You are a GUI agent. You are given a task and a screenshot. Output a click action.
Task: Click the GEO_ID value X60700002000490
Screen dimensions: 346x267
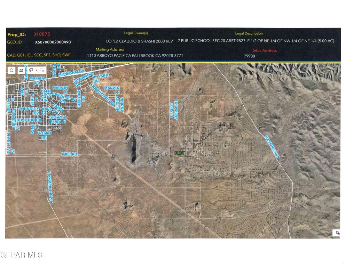[x=53, y=42]
